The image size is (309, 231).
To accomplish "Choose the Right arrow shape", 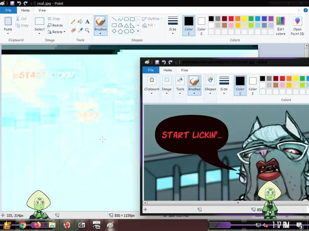I will point(132,31).
